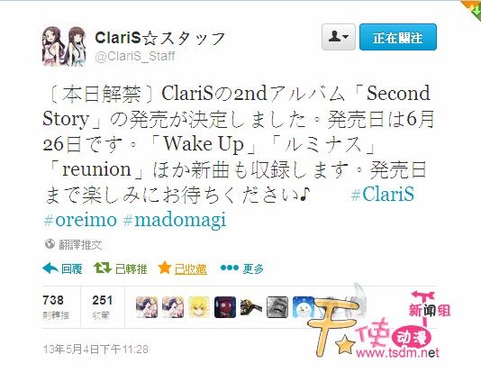Click the reply arrow icon
This screenshot has width=481, height=382.
pyautogui.click(x=50, y=268)
